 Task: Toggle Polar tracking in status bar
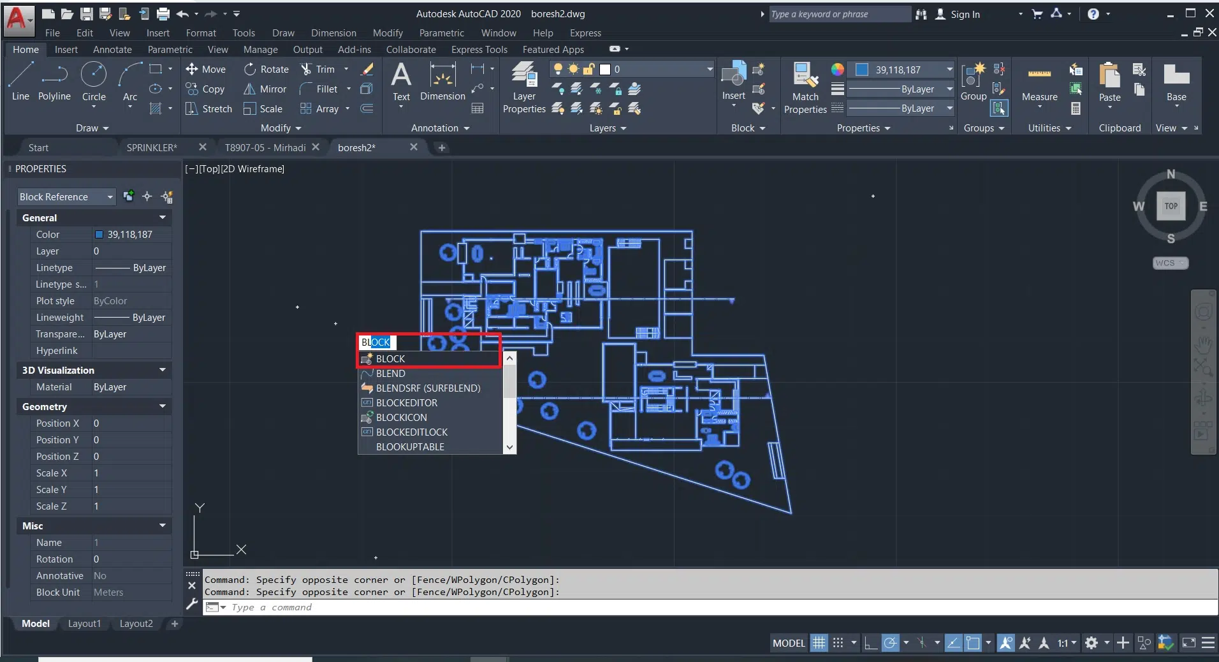[x=891, y=643]
